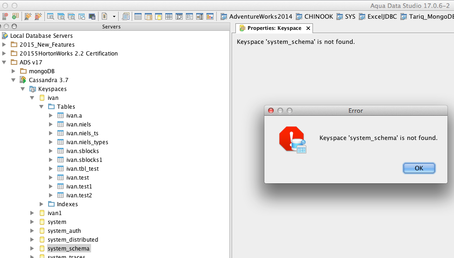Screen dimensions: 454x258
Task: Click OK in the Error dialog
Action: [419, 168]
